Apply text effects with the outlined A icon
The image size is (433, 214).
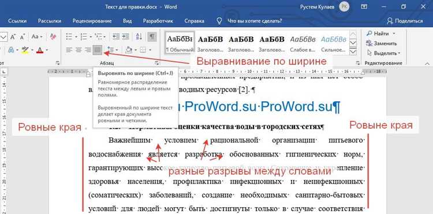(12, 50)
